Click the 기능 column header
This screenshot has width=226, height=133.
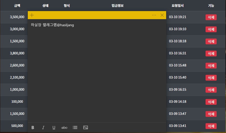coord(211,6)
